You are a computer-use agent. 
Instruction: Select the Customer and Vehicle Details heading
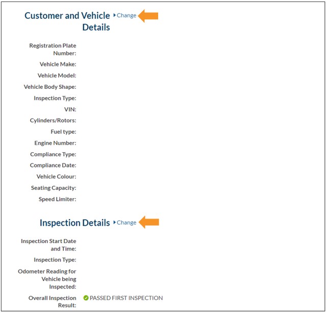67,21
